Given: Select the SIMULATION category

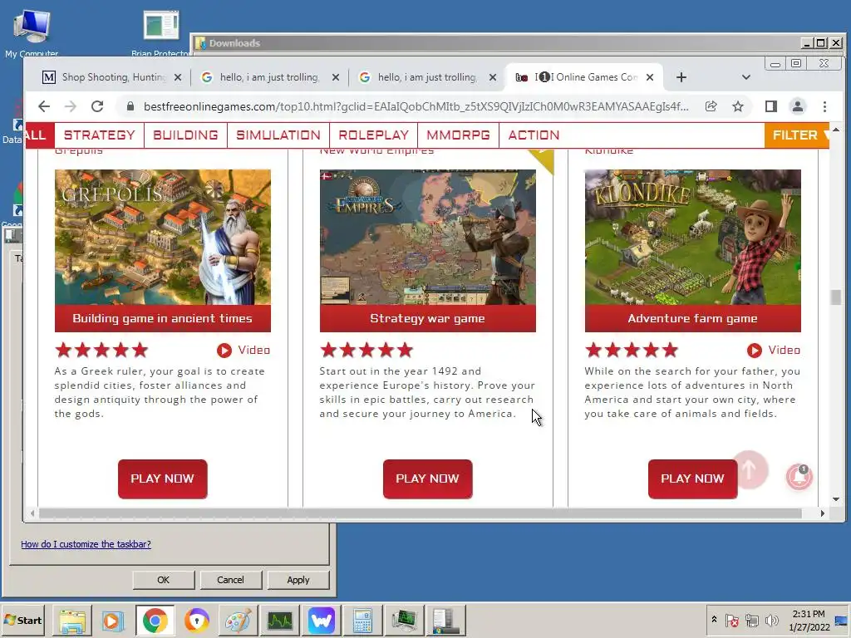Looking at the screenshot, I should [x=278, y=135].
